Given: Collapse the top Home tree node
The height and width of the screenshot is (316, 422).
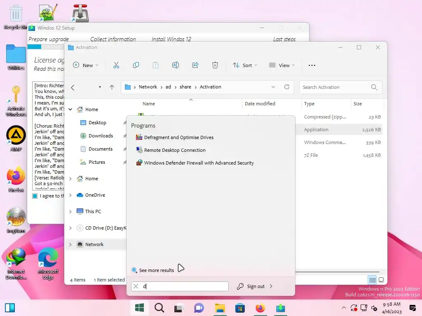Looking at the screenshot, I should click(x=70, y=109).
